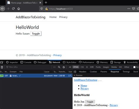Open a new tab with the plus button

point(46,3)
